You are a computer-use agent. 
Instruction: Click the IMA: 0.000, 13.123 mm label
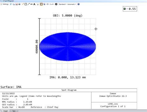coord(68,77)
